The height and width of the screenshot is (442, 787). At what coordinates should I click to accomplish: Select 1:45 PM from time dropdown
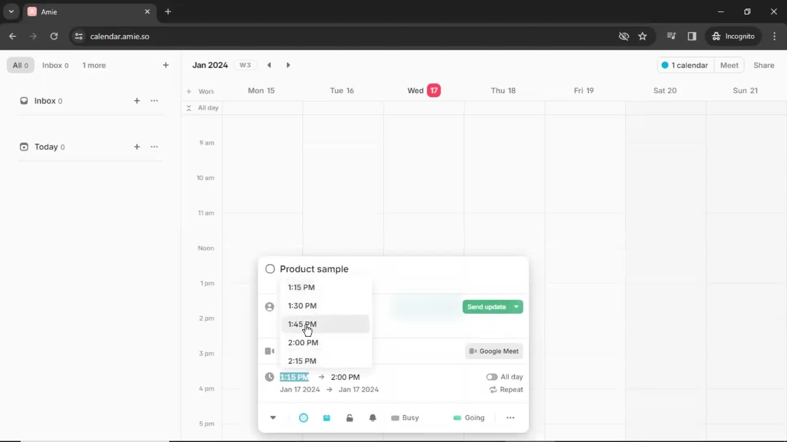(302, 324)
